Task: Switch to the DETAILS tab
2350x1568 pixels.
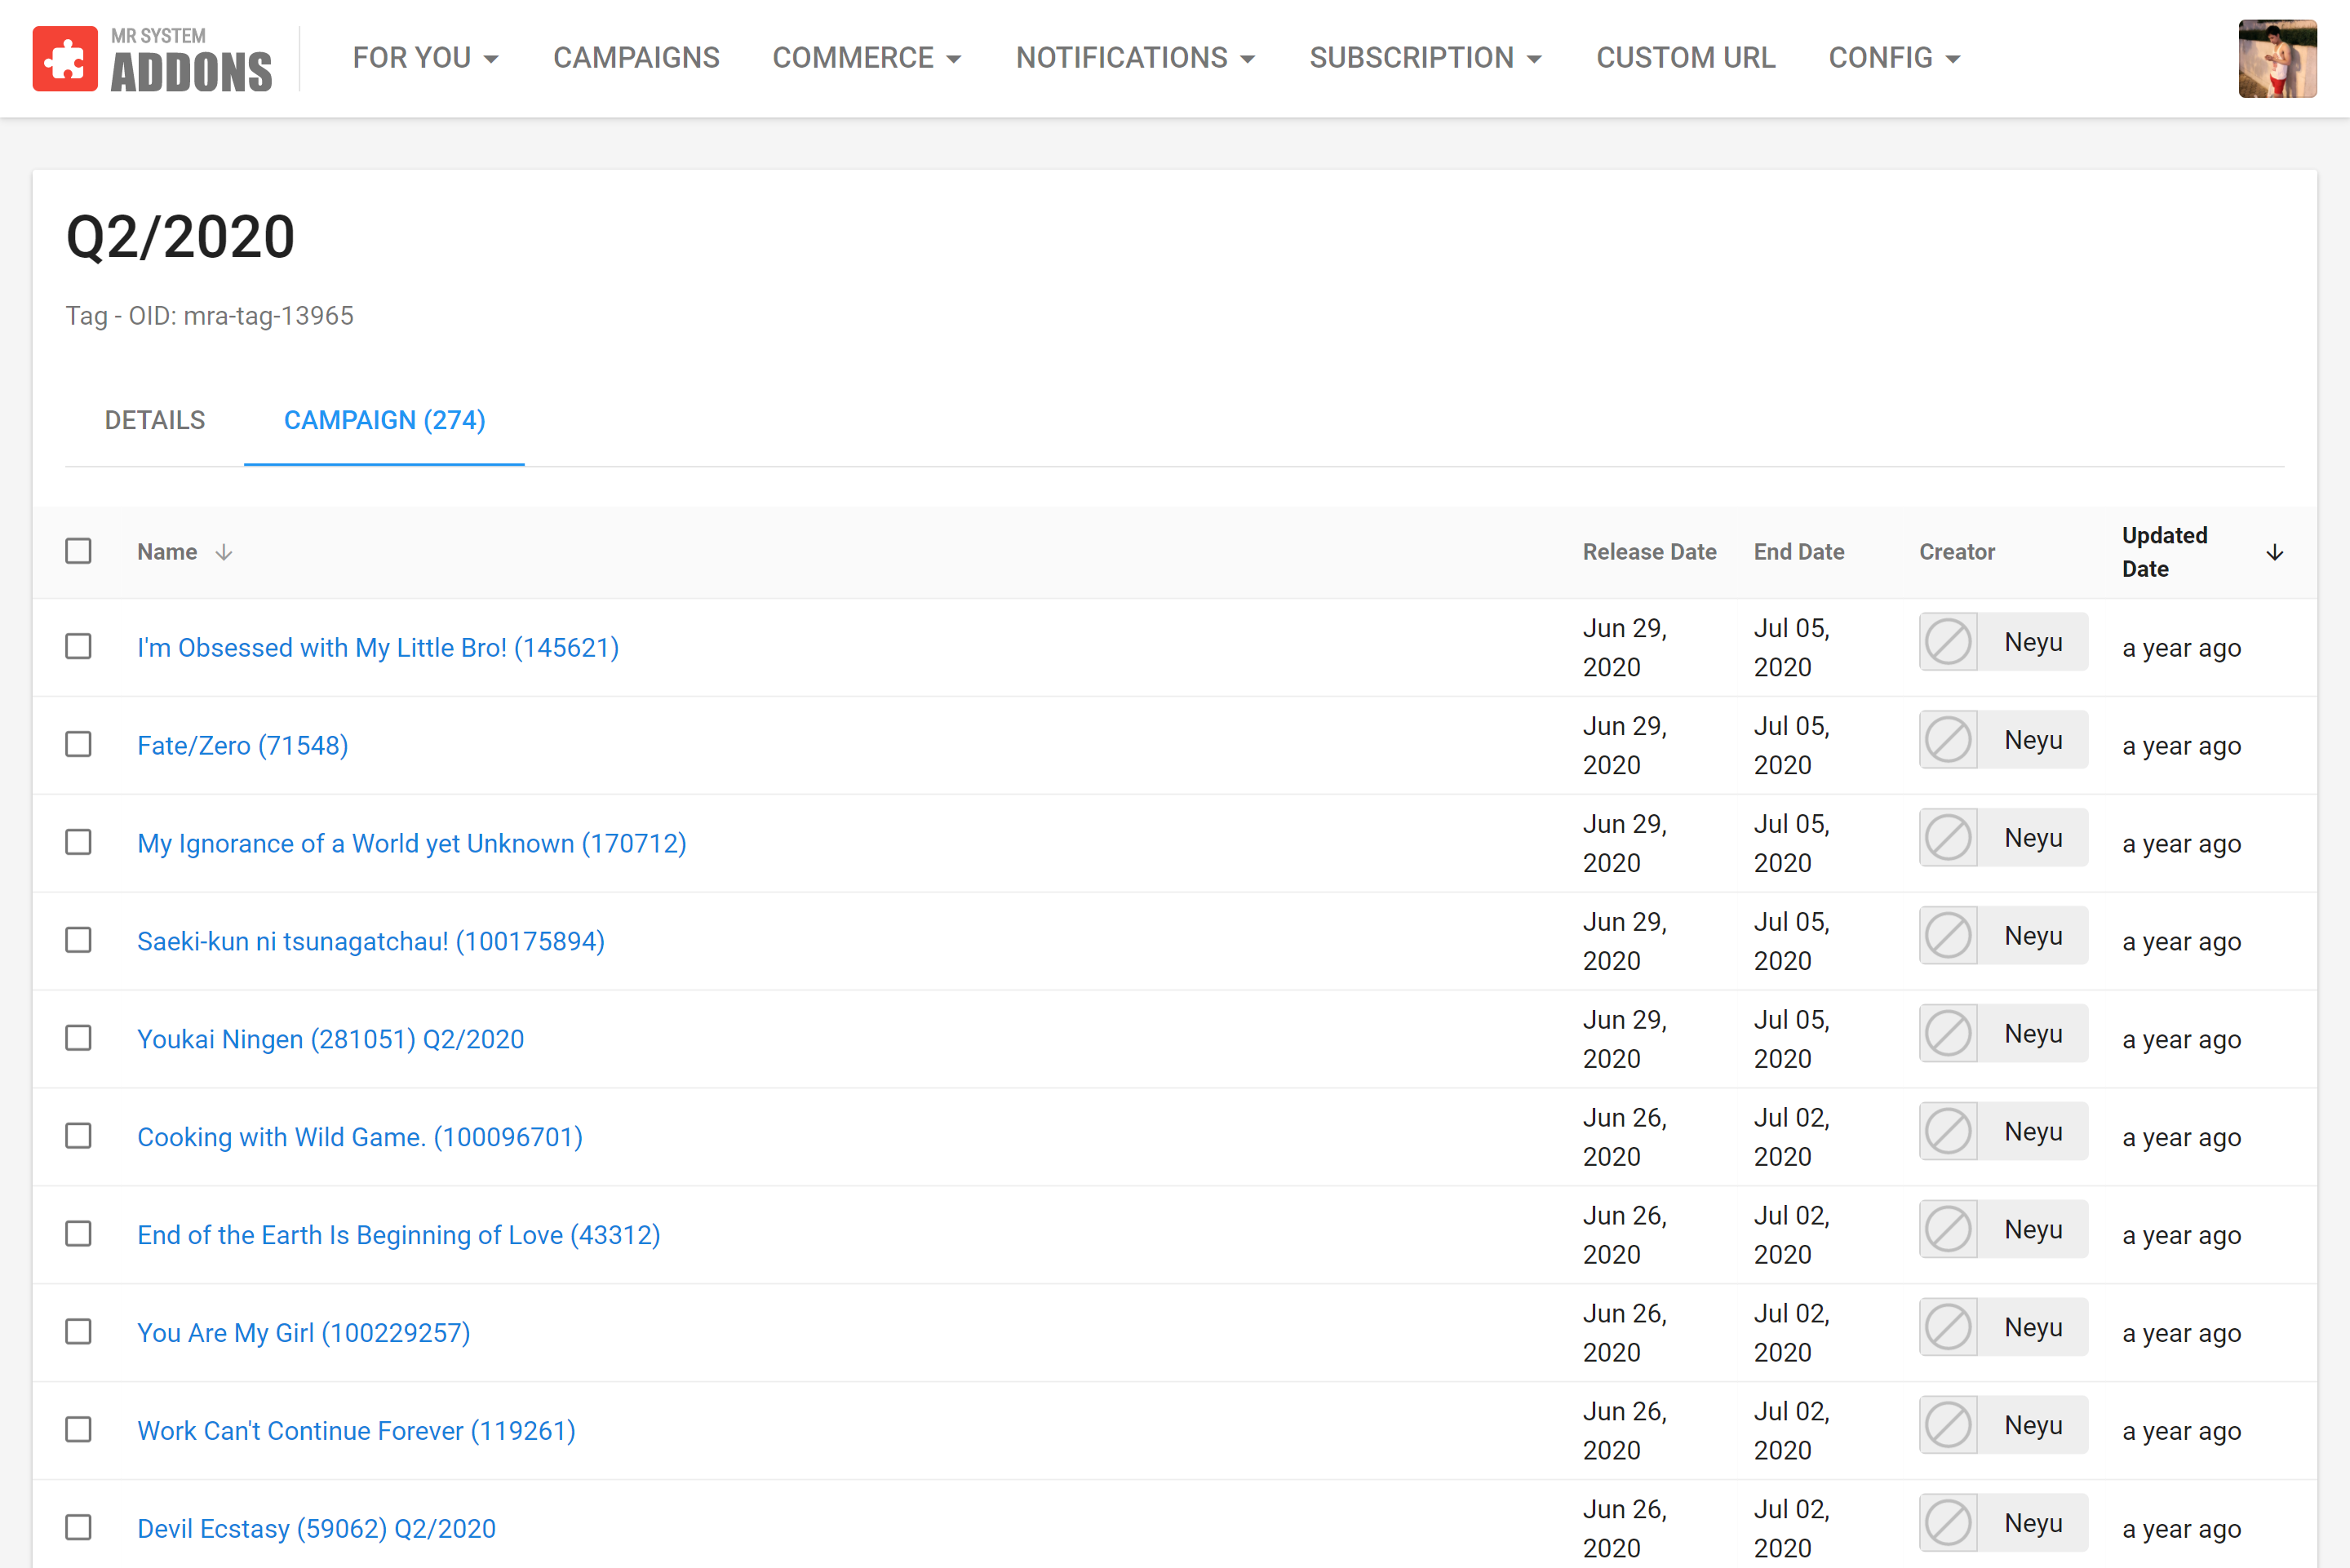Action: click(155, 420)
